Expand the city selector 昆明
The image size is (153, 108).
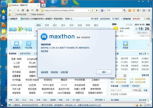[x=114, y=24]
